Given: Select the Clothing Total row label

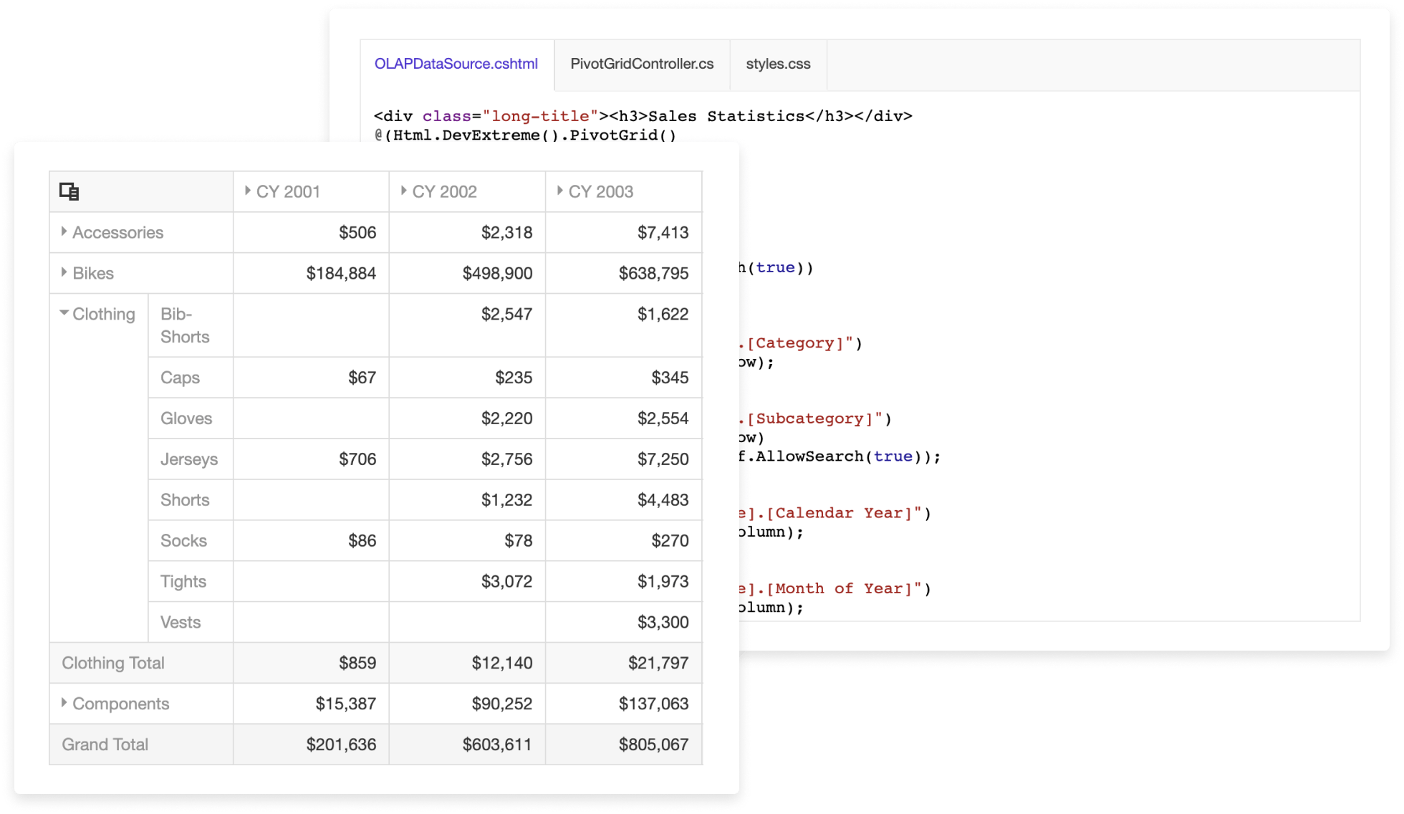Looking at the screenshot, I should [112, 663].
